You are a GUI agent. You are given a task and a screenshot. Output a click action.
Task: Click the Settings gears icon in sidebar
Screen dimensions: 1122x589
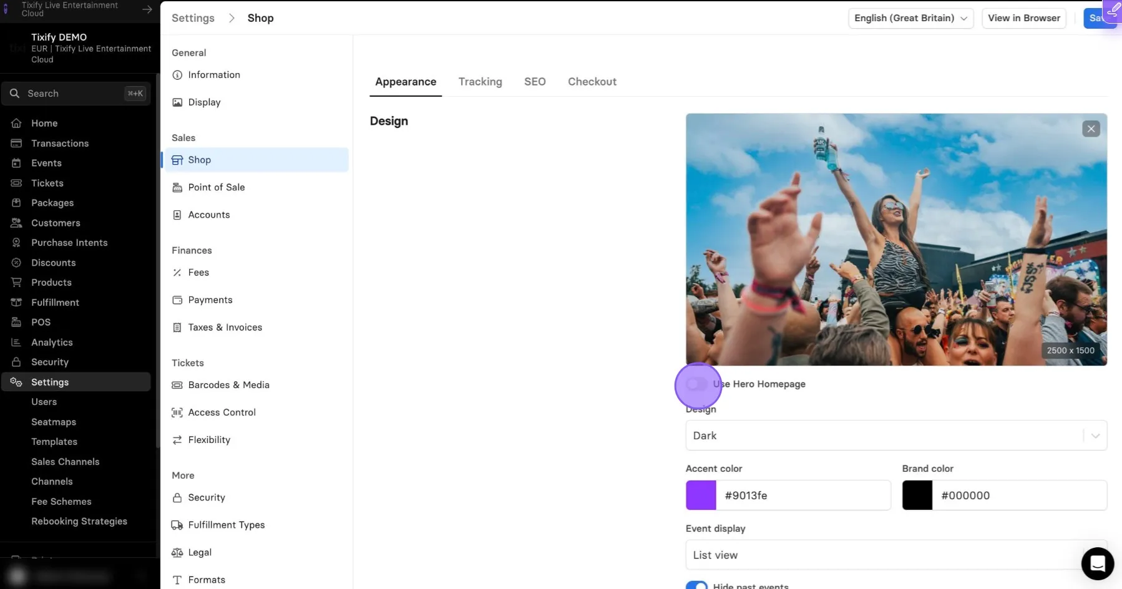tap(16, 382)
